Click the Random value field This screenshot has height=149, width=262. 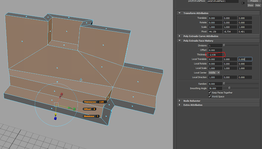click(215, 84)
